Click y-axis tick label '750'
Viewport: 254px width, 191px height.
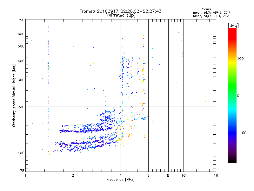pos(21,20)
